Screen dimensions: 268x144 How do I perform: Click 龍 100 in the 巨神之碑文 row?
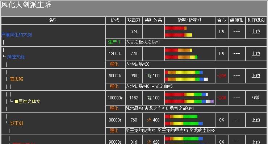153,98
